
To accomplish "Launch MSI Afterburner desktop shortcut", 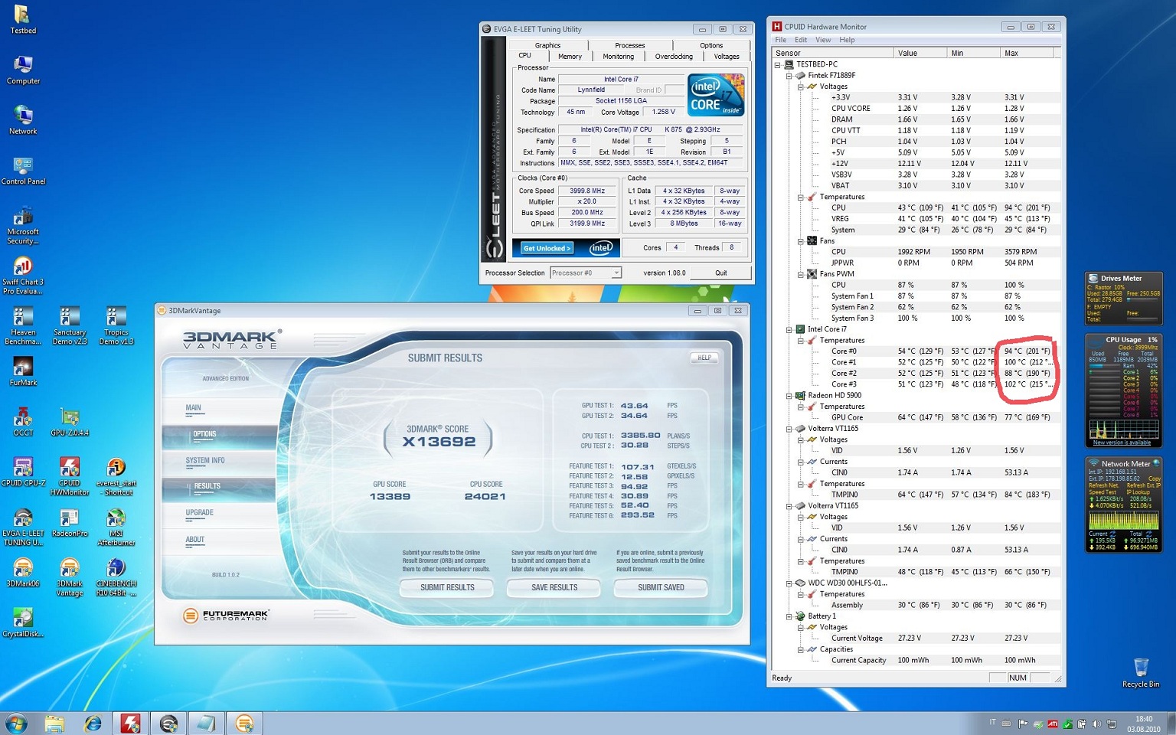I will (x=116, y=527).
